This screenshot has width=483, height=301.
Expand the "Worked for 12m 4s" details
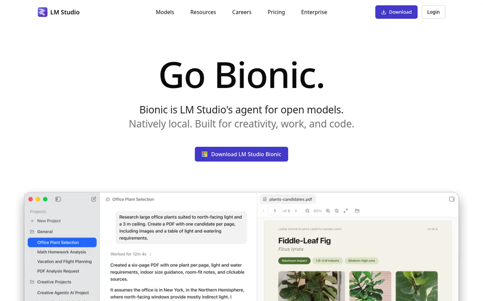click(131, 254)
